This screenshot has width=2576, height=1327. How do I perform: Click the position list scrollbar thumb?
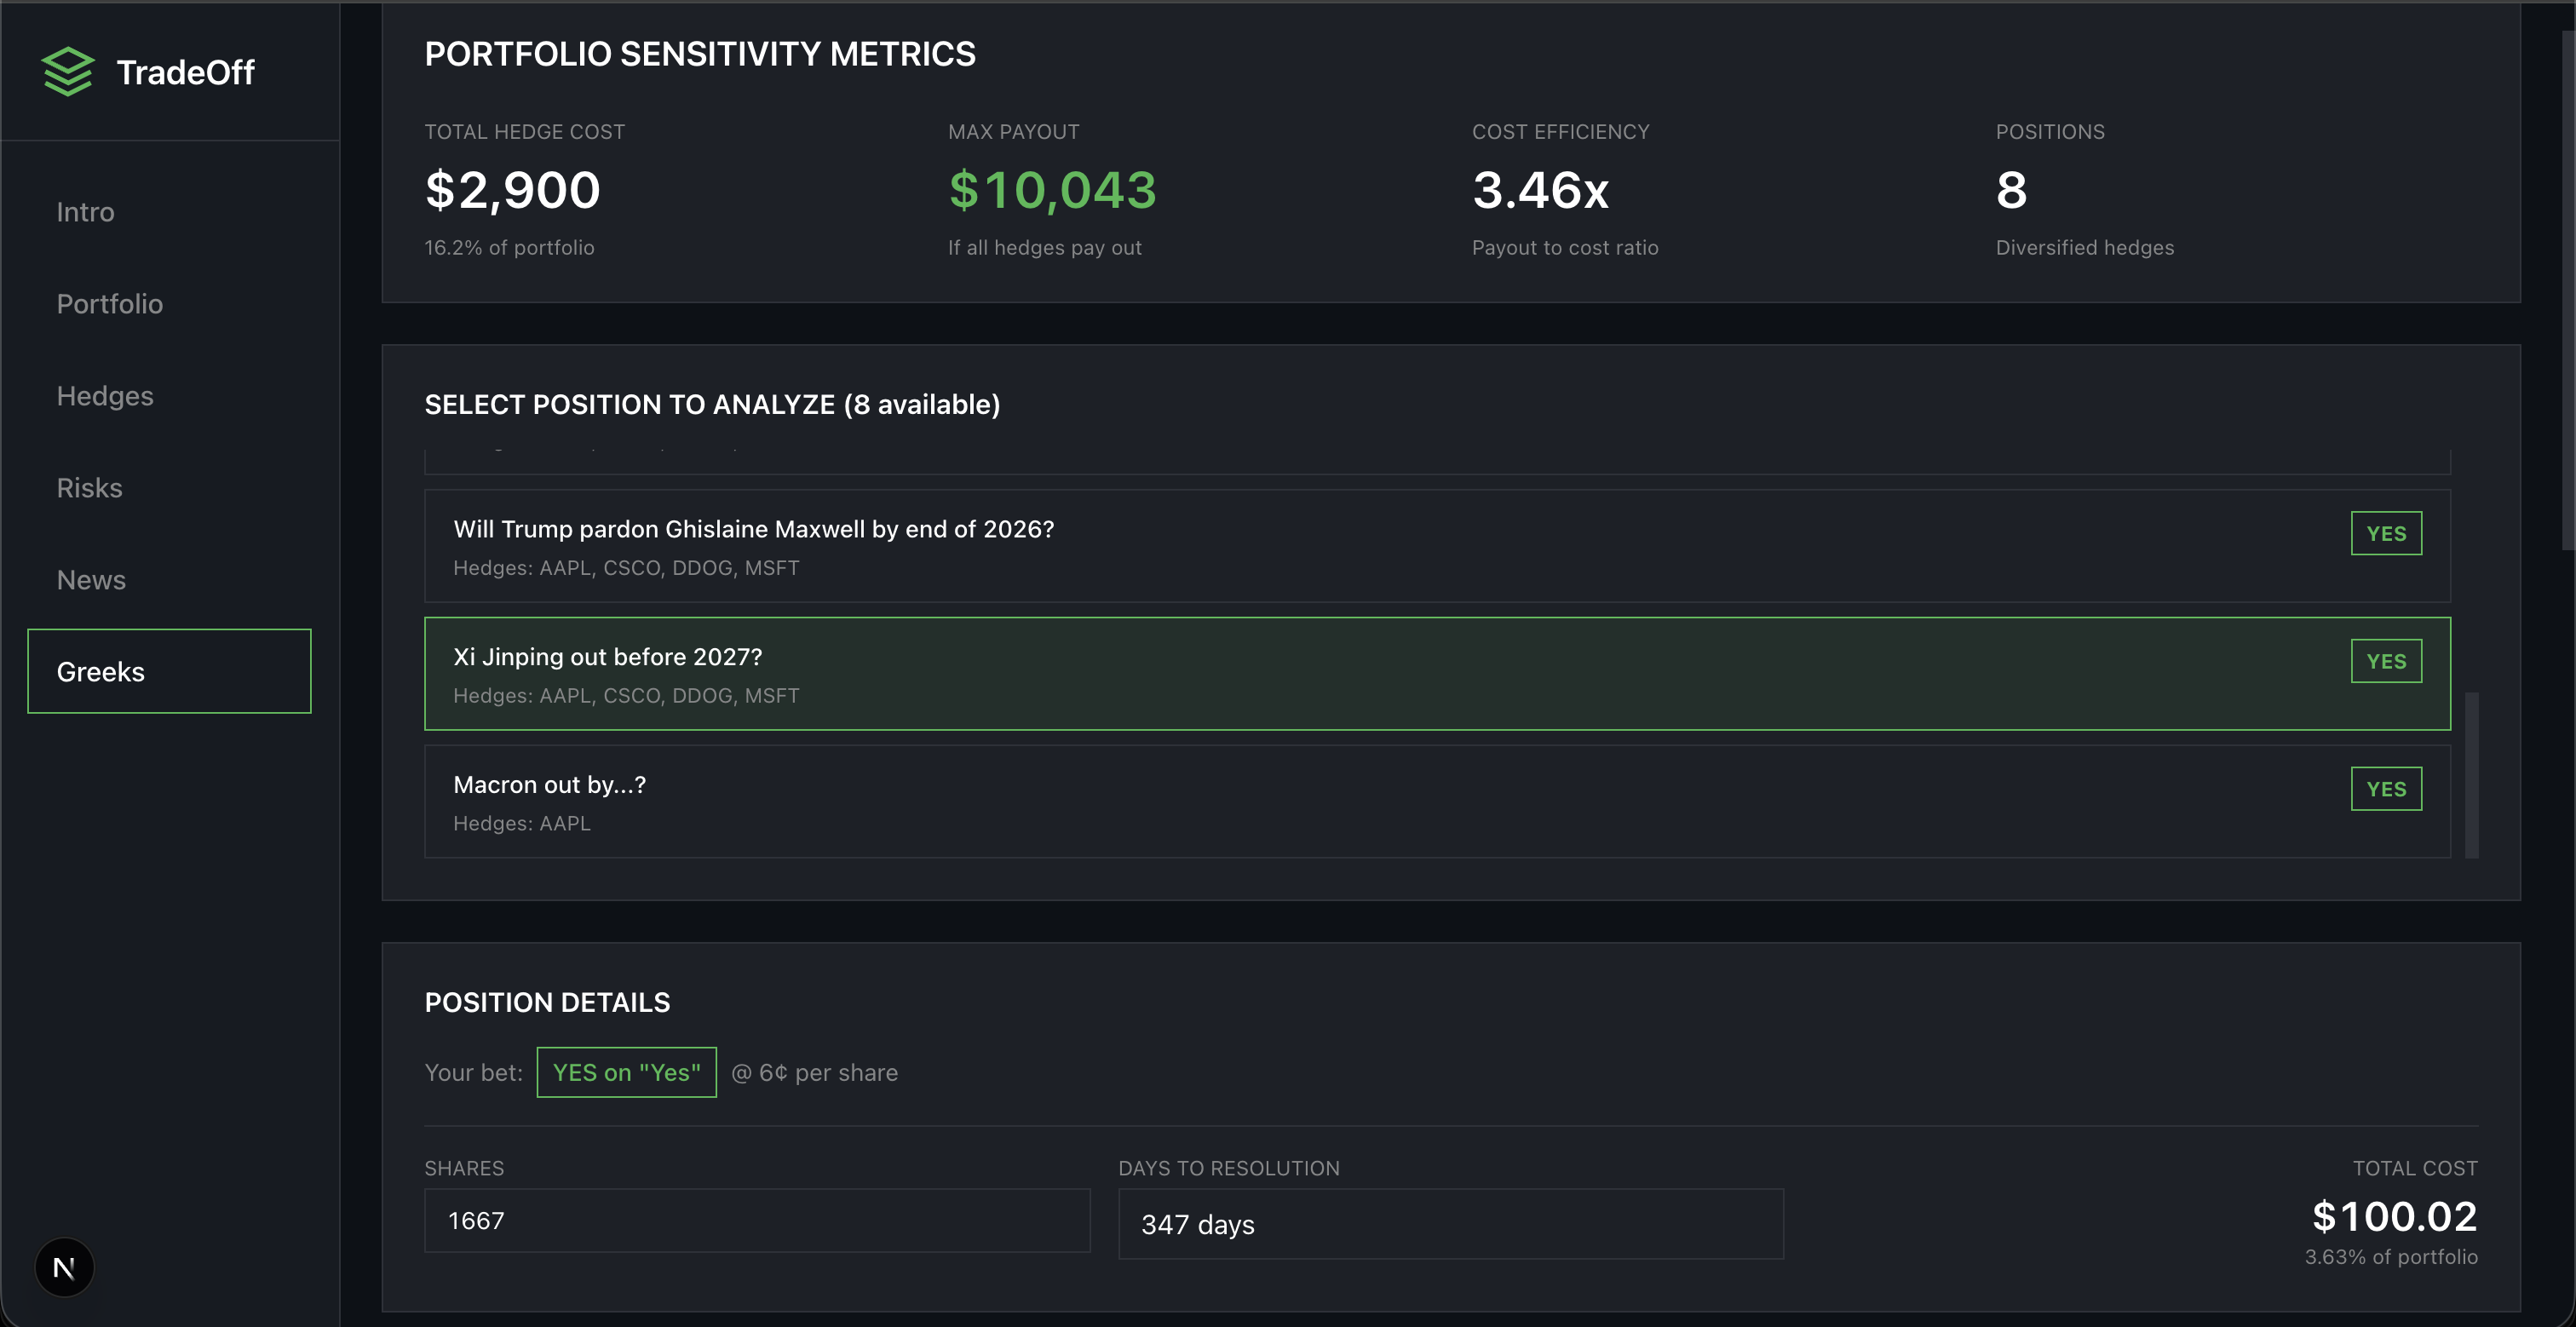[x=2471, y=774]
